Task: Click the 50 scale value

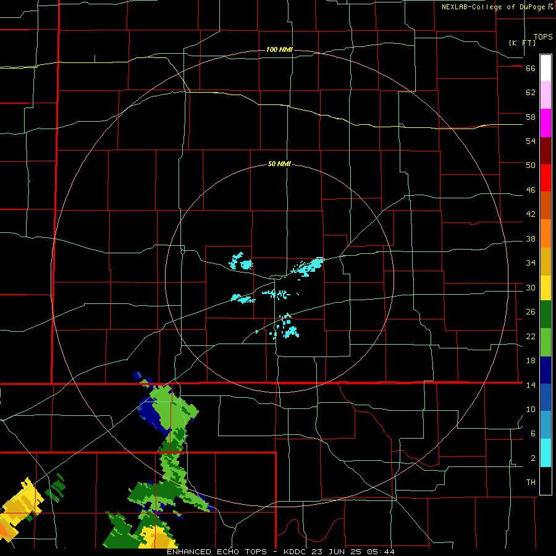Action: coord(531,166)
